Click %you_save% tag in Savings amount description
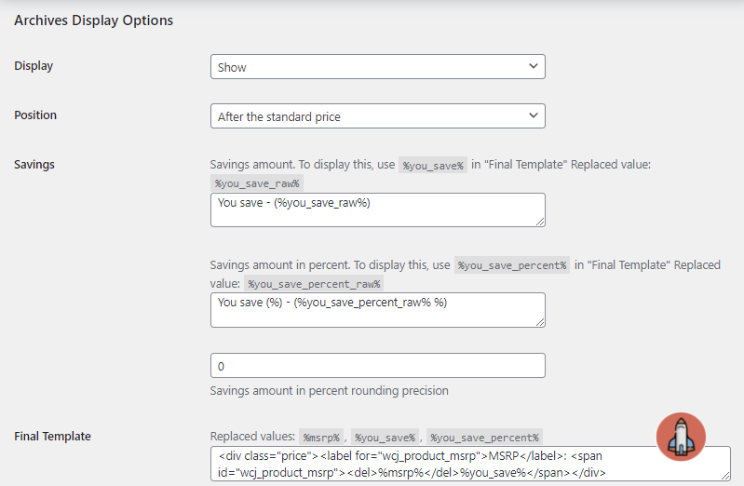The image size is (744, 486). (x=432, y=165)
